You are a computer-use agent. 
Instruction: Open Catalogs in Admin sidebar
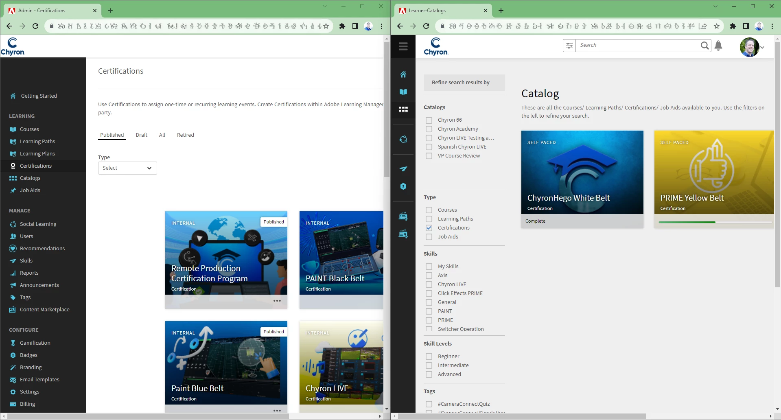pos(30,178)
